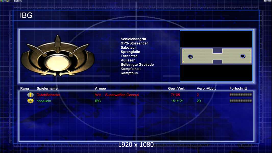Select start position 1 on the map
Screen dimensions: 272x153
click(x=243, y=56)
